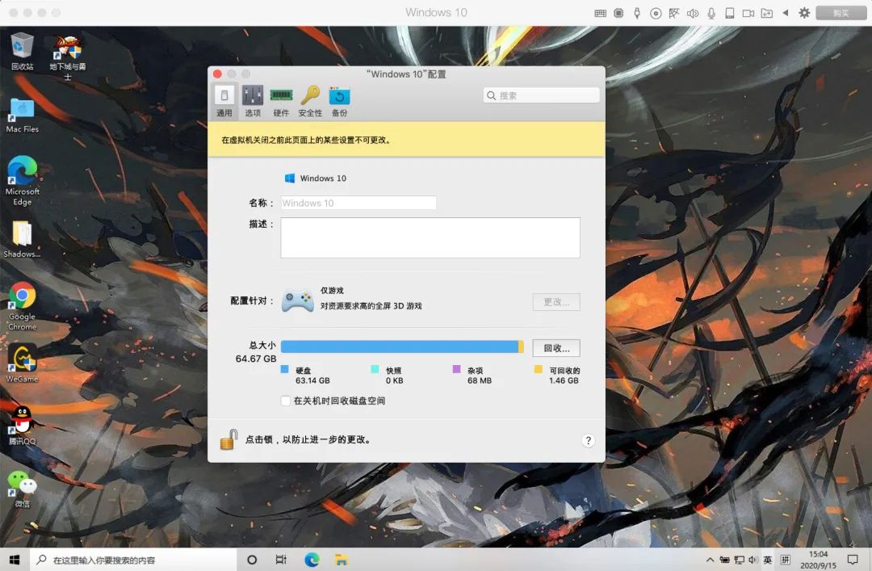The image size is (872, 571).
Task: Click the 更改... button for profile
Action: [556, 301]
